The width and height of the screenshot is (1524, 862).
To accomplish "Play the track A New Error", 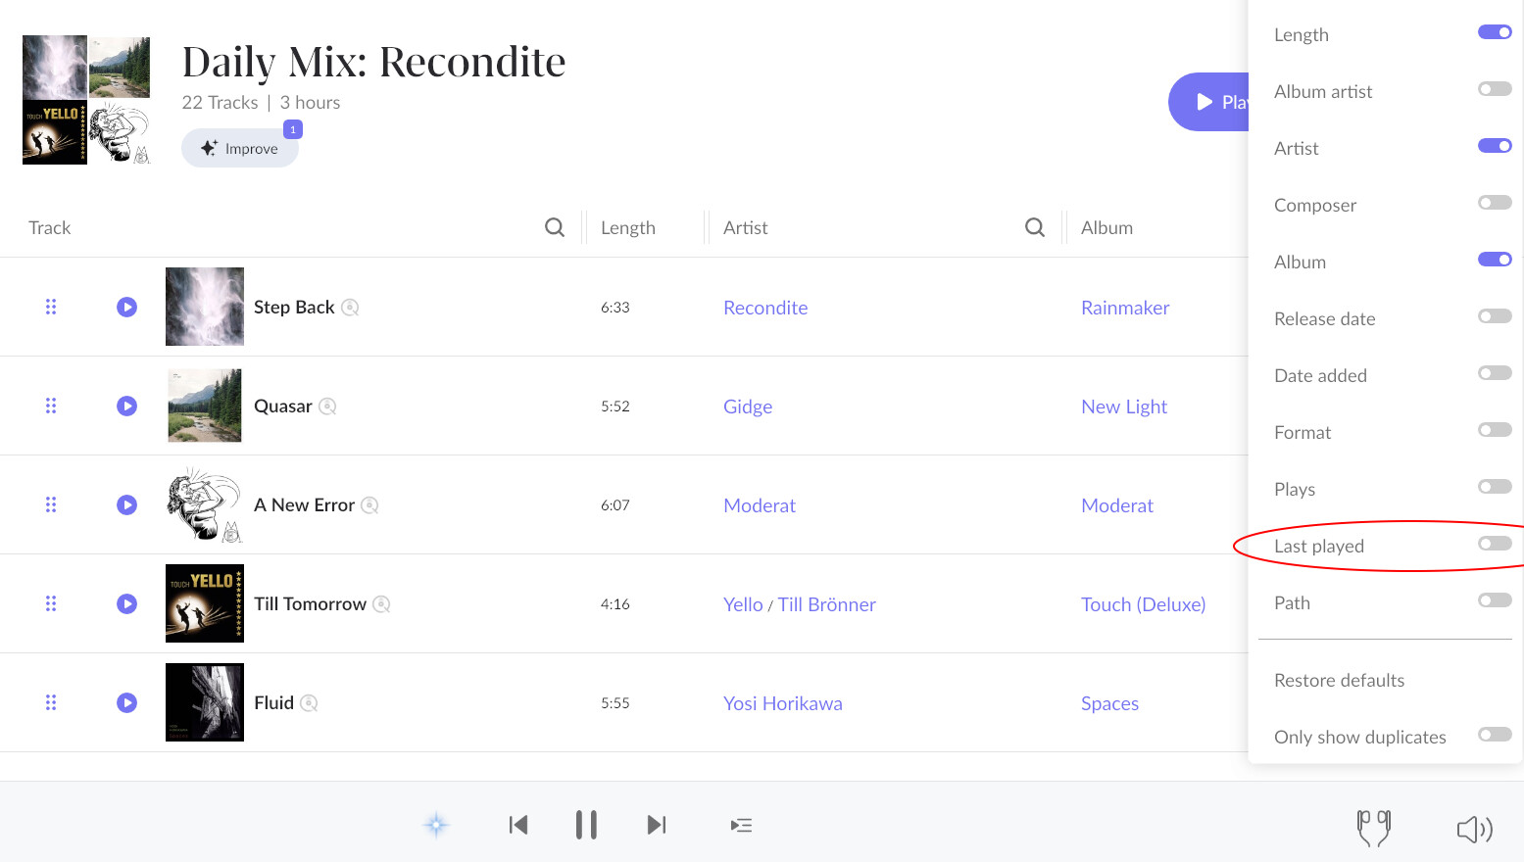I will point(127,504).
